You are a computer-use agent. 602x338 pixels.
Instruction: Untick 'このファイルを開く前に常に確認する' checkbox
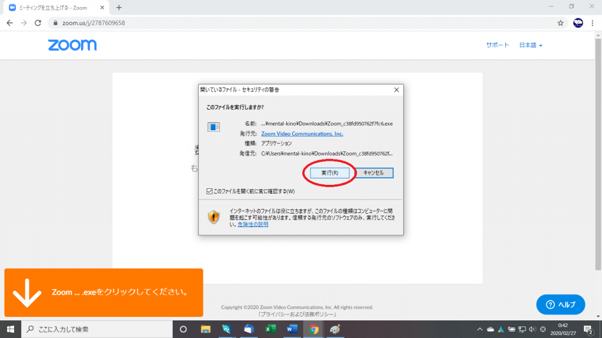pos(209,191)
